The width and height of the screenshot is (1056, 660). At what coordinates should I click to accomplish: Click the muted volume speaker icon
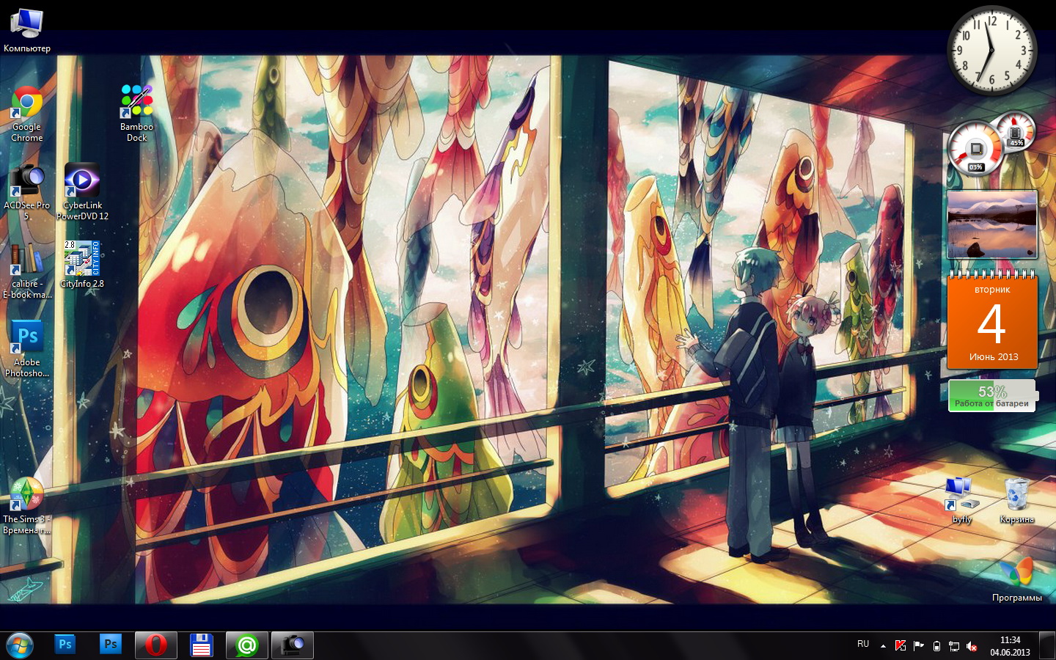(972, 646)
